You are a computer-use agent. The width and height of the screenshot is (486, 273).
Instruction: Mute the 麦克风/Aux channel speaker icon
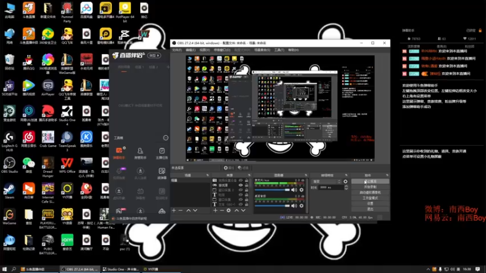coord(294,190)
